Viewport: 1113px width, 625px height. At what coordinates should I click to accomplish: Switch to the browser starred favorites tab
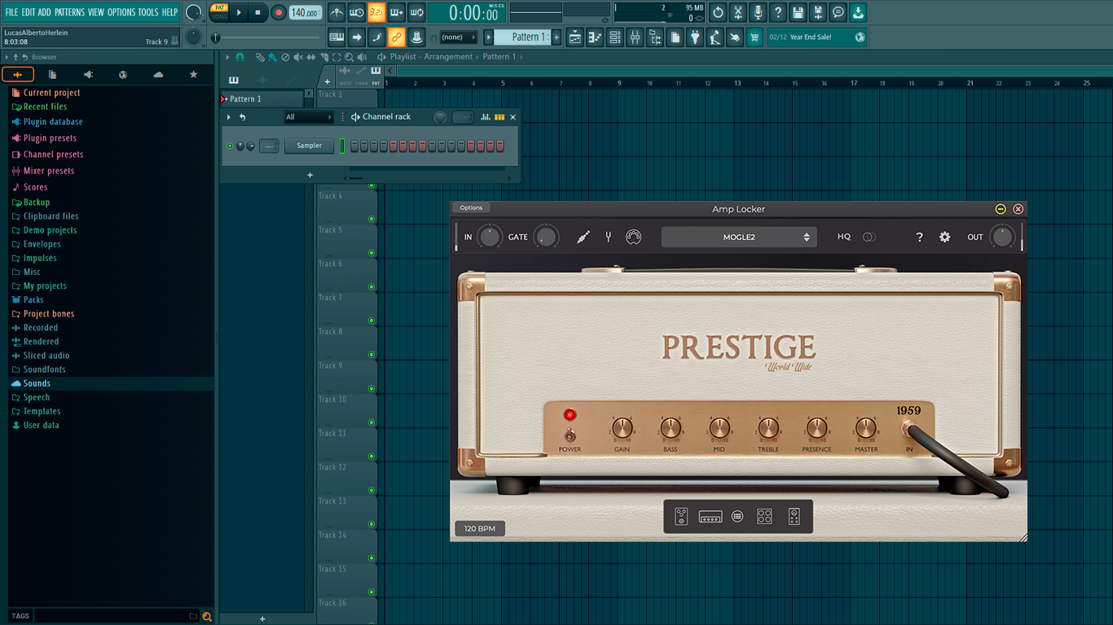pos(193,75)
